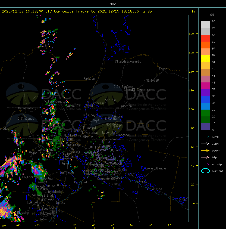Pick the red 60-65 dBZ swatch
Screen dimensions: 226x229
(205, 38)
